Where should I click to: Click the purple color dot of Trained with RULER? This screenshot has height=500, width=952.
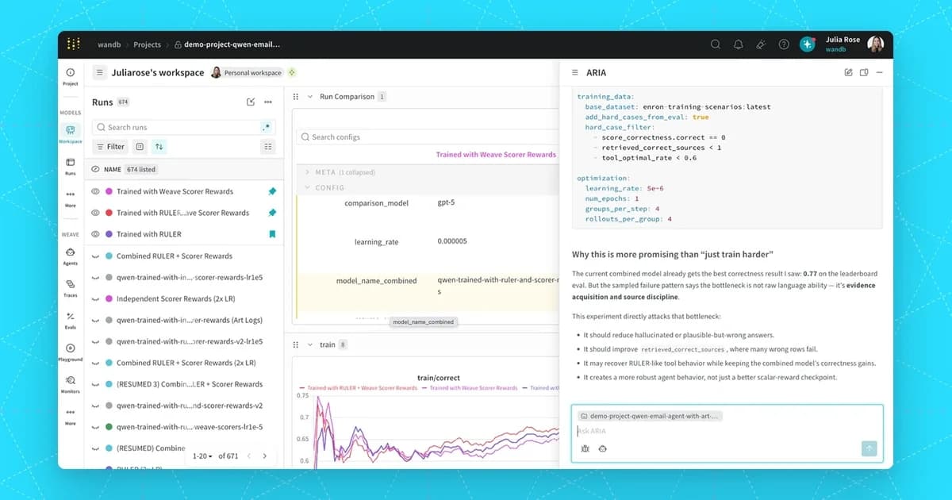pos(109,234)
